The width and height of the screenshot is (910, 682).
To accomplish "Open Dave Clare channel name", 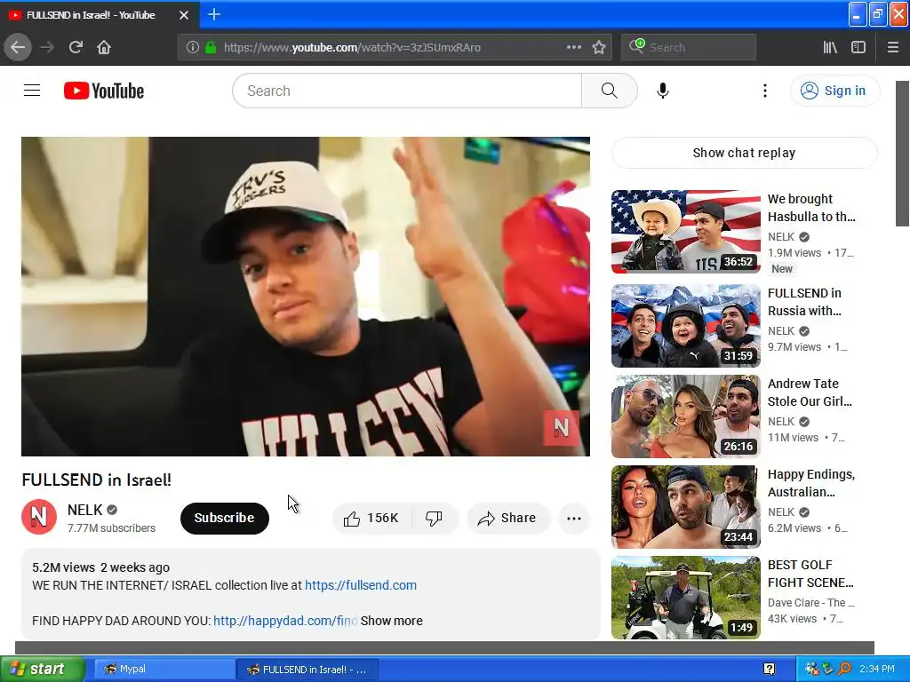I will (x=810, y=603).
